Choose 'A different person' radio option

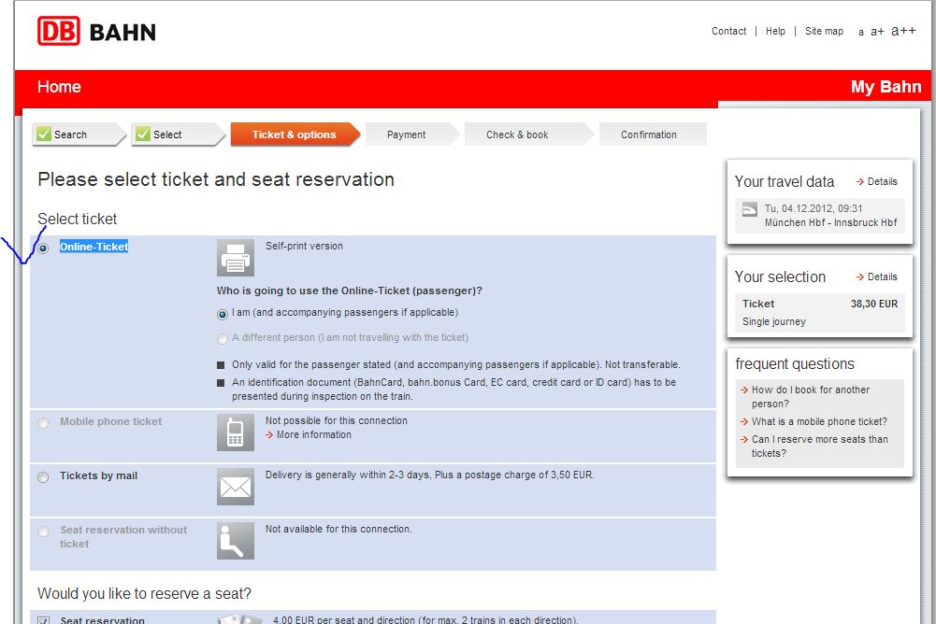(222, 339)
